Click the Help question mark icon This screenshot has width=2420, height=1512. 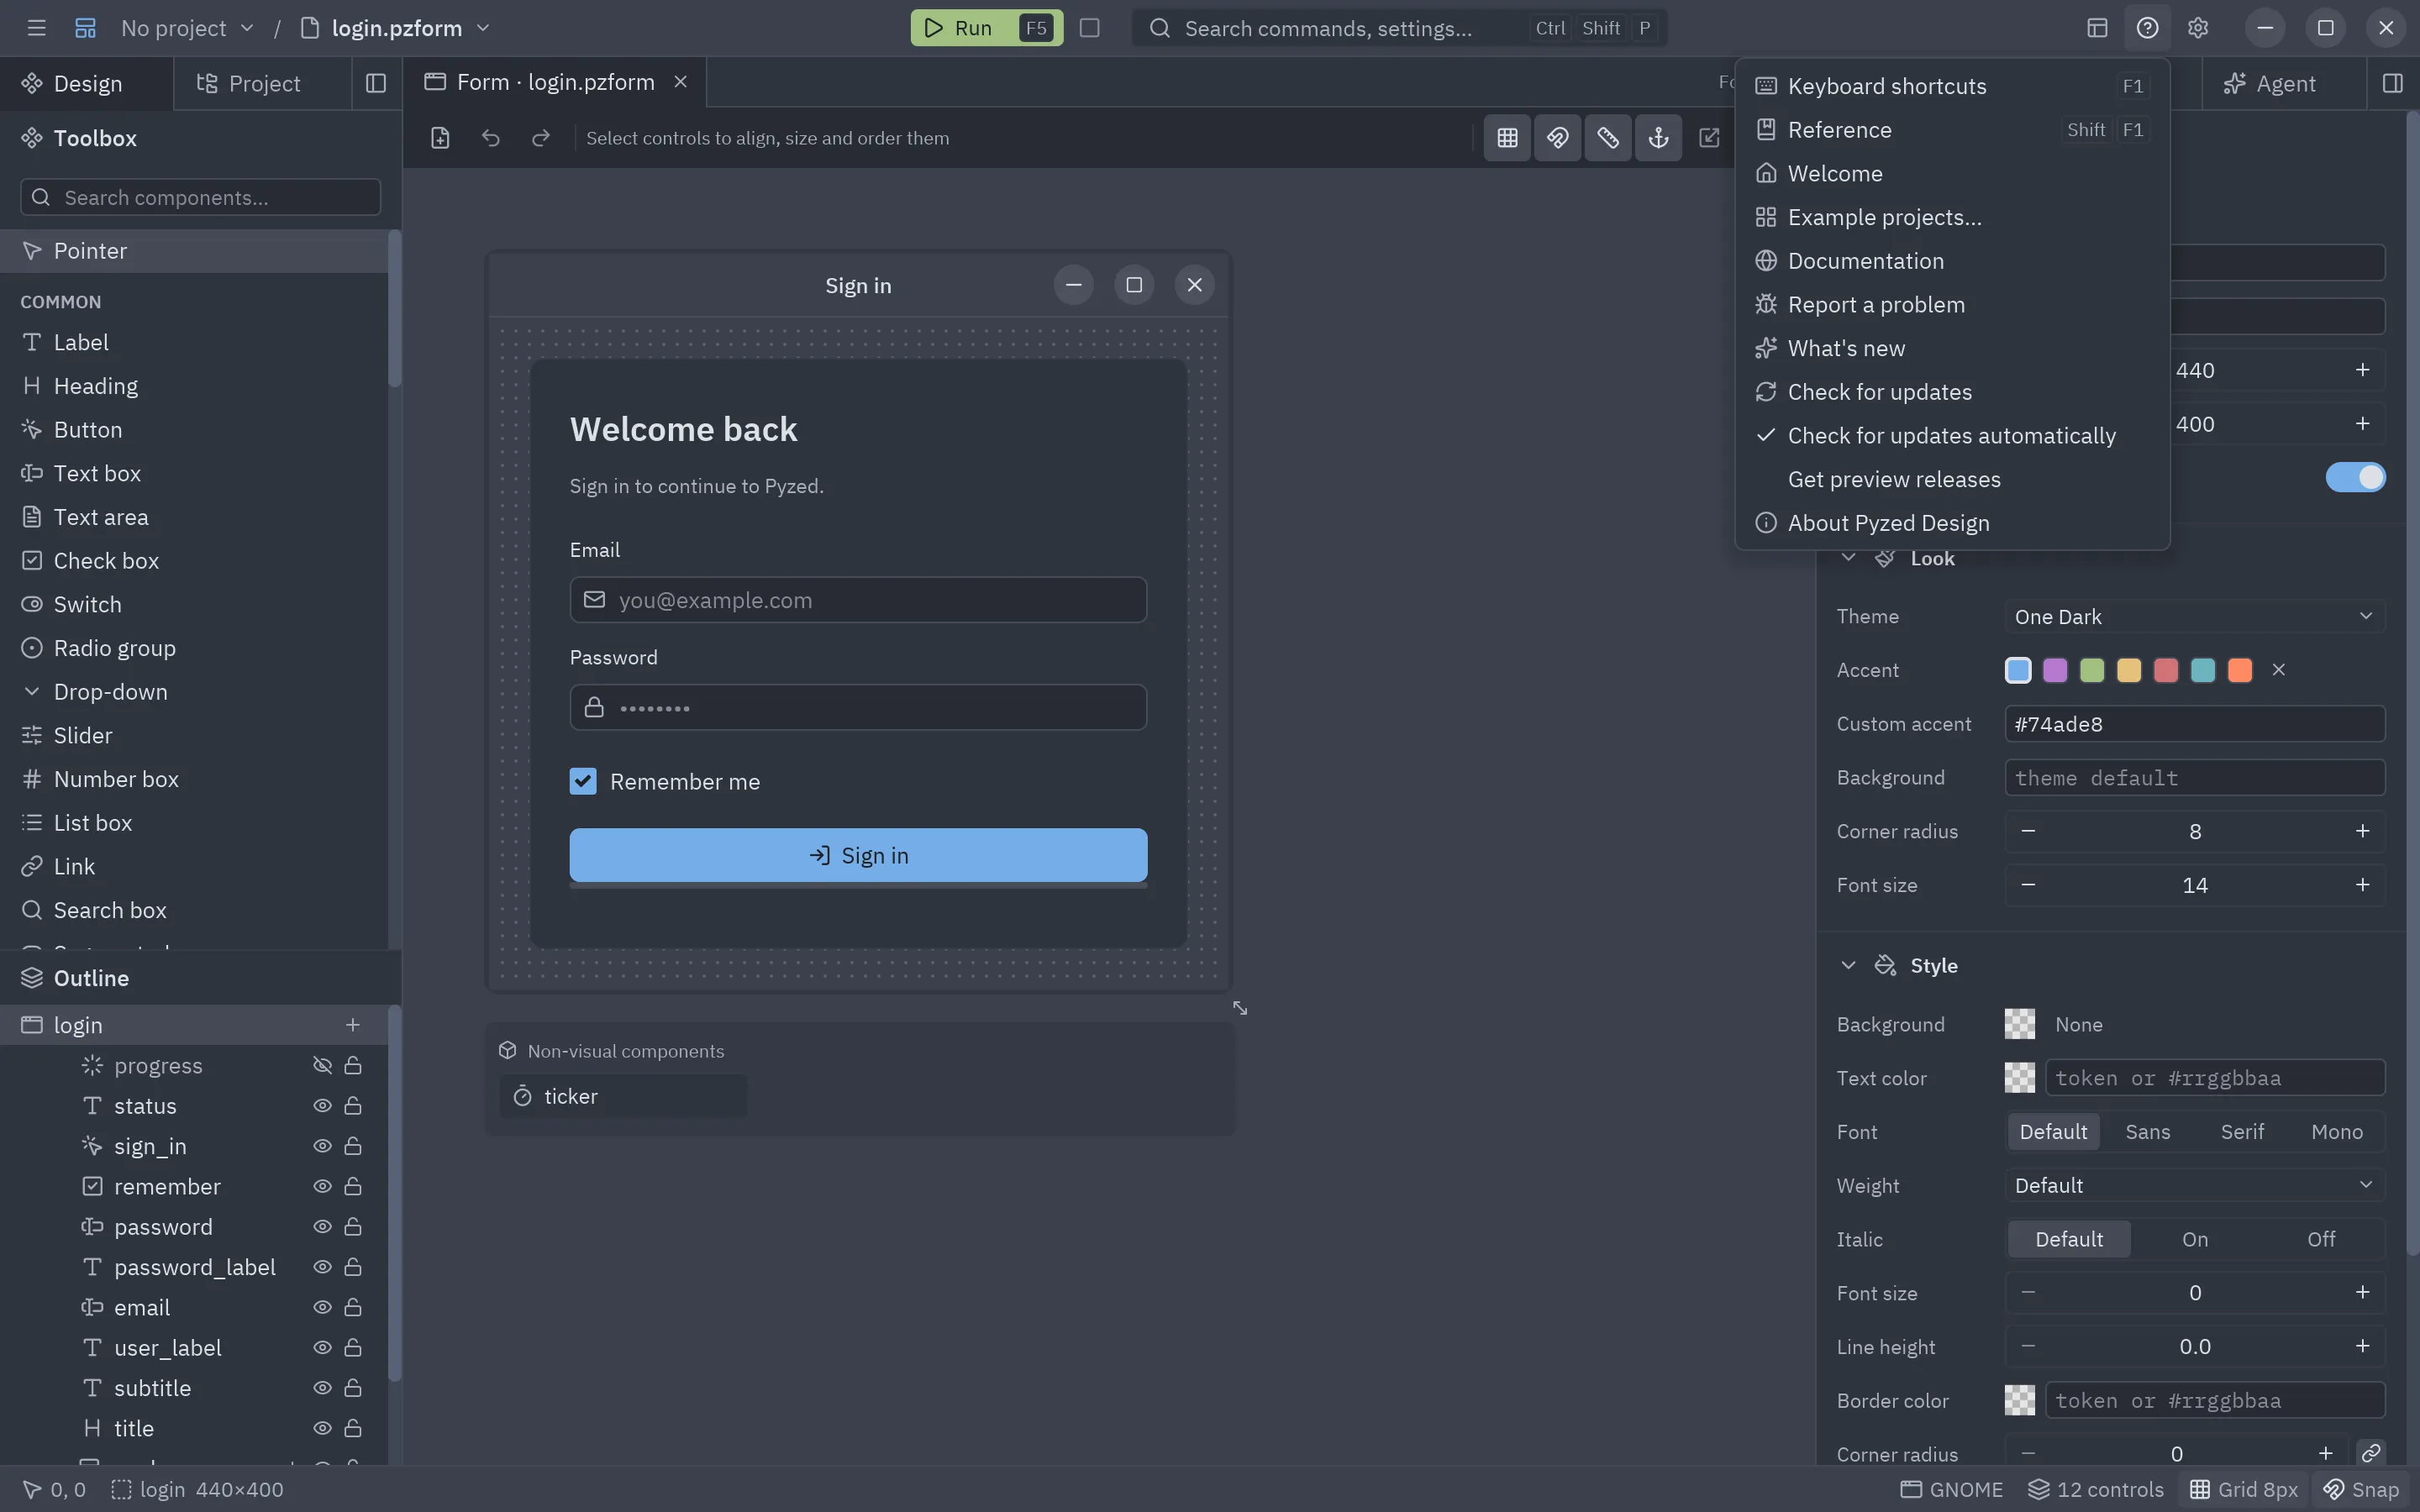coord(2147,28)
